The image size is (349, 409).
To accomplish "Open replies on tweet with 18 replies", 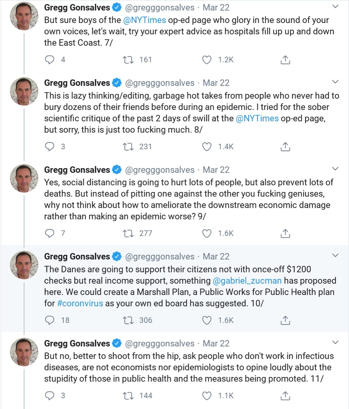I will (50, 320).
